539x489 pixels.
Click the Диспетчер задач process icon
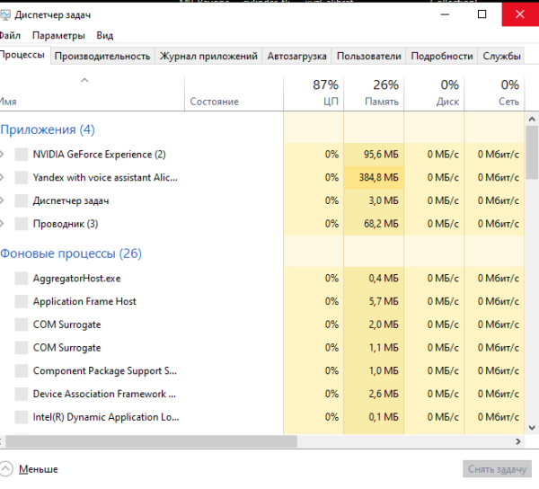(x=22, y=200)
